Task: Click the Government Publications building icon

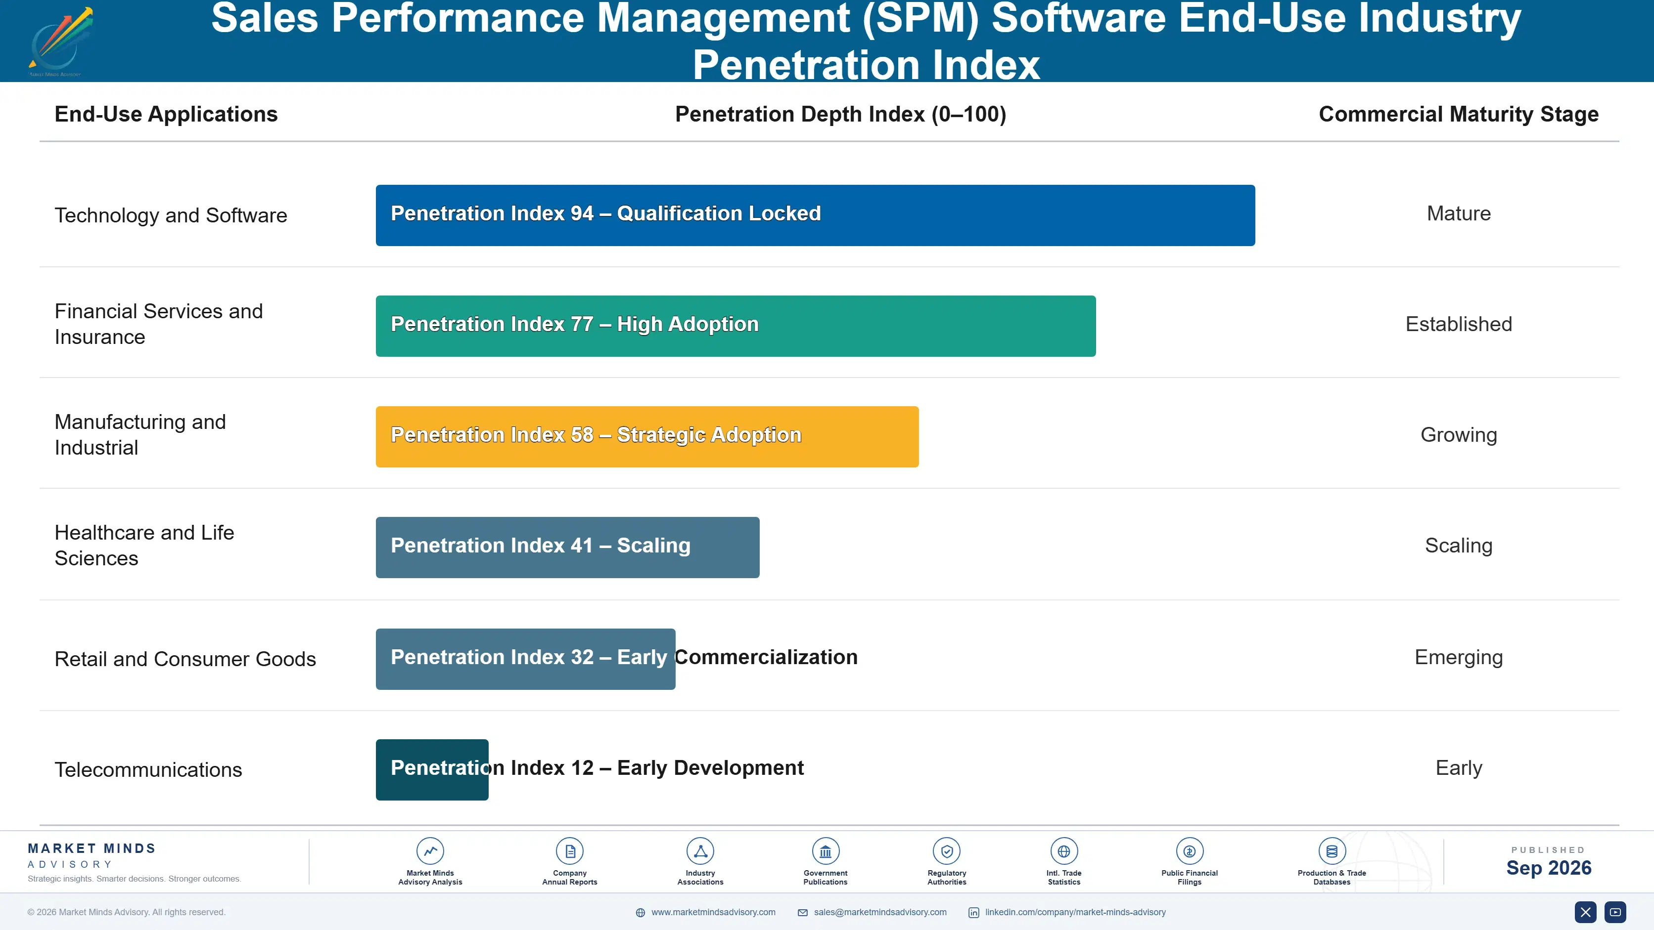Action: (825, 851)
